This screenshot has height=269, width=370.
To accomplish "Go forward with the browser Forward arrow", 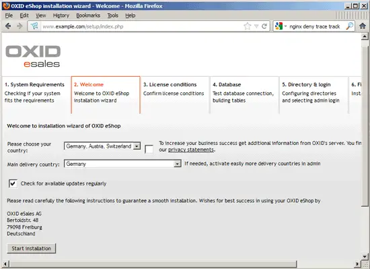I will 20,26.
